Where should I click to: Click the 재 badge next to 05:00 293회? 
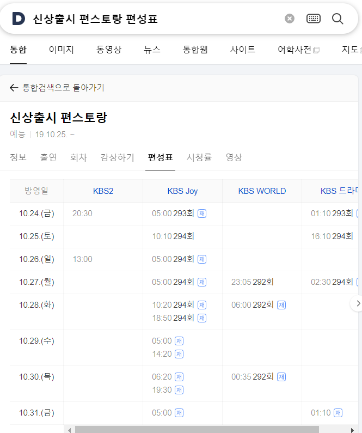pos(202,214)
